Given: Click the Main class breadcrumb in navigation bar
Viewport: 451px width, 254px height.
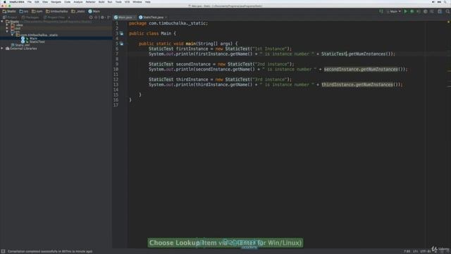Looking at the screenshot, I should pyautogui.click(x=94, y=11).
